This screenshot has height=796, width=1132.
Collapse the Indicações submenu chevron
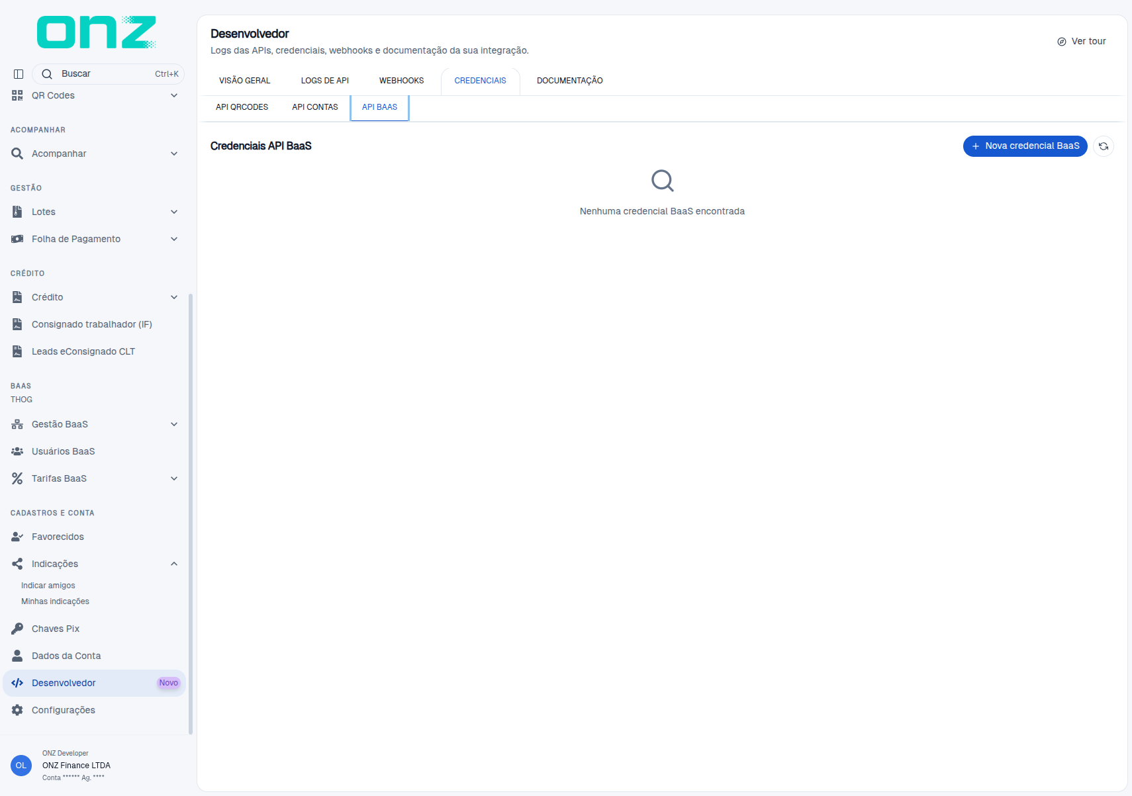(174, 564)
